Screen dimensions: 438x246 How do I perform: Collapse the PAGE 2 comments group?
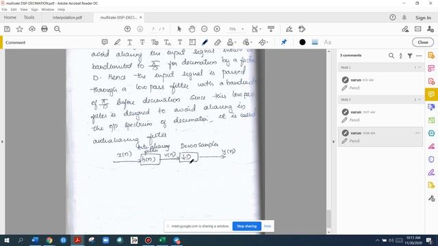[x=419, y=68]
